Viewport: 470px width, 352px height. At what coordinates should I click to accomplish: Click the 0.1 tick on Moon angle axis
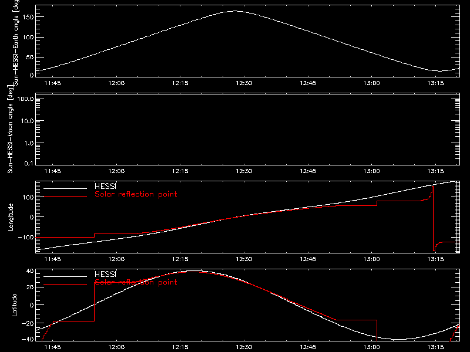(x=29, y=164)
